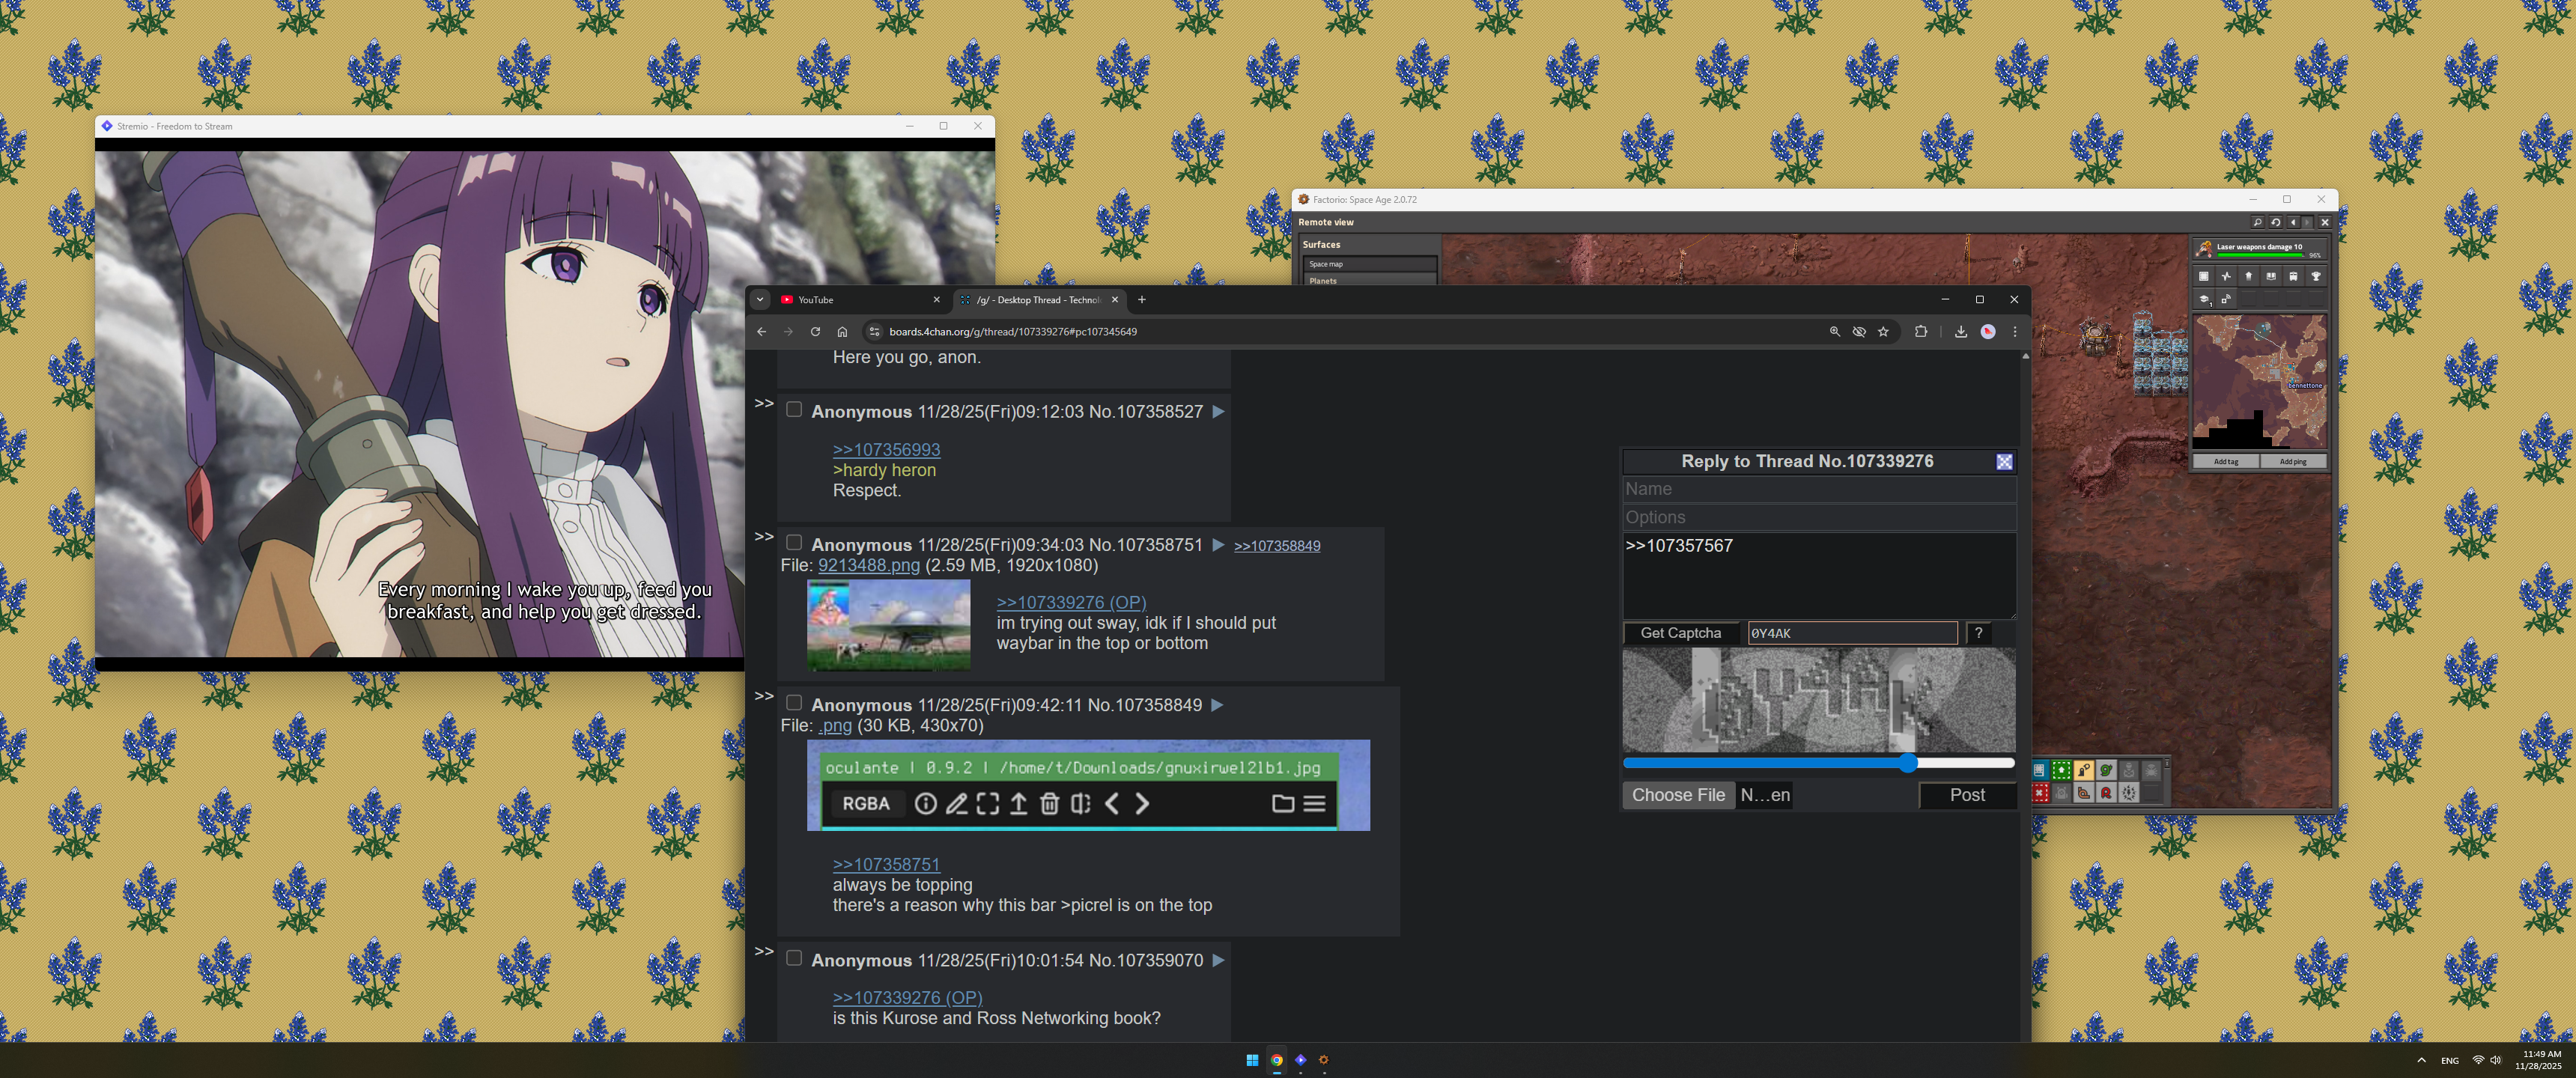Click the Factorio achievements trophy icon
The image size is (2576, 1078).
point(2316,276)
